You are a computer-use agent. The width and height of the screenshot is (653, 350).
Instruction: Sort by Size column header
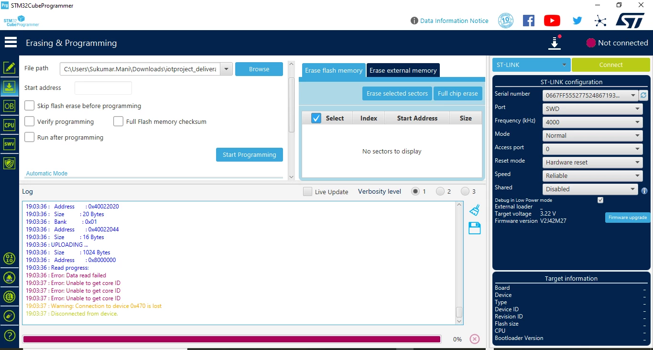coord(466,118)
